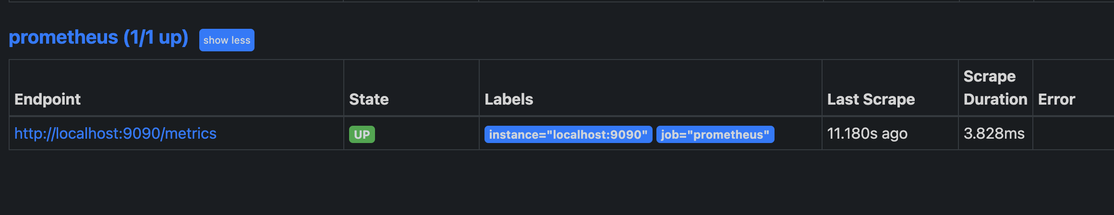Open the prometheus (1/1 up) heading link
Screen dimensions: 1114x215
coord(98,37)
